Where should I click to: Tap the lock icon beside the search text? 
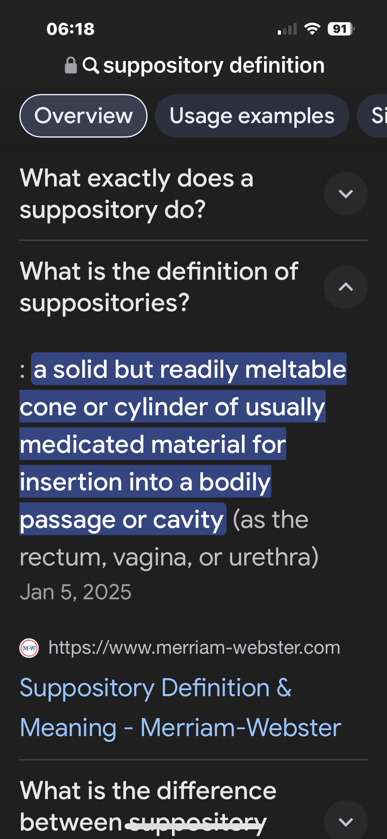71,65
